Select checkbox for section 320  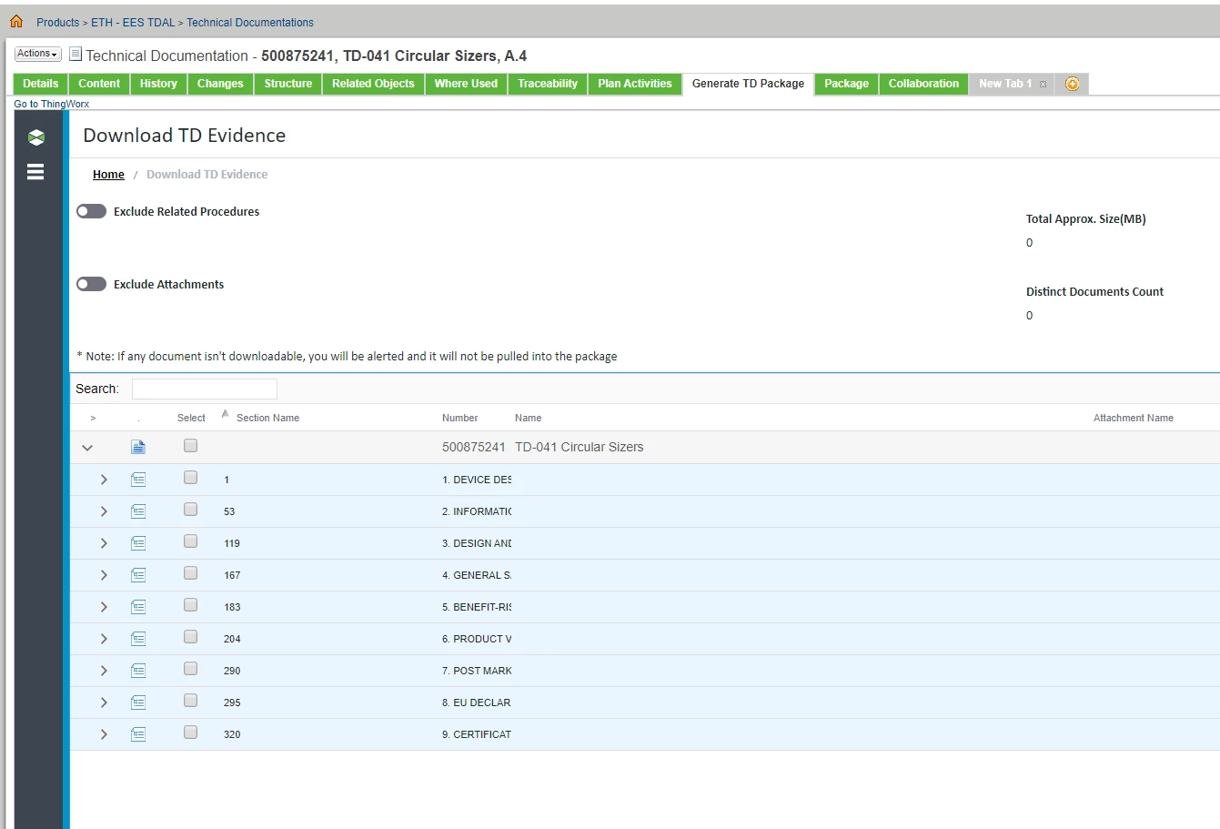[190, 733]
